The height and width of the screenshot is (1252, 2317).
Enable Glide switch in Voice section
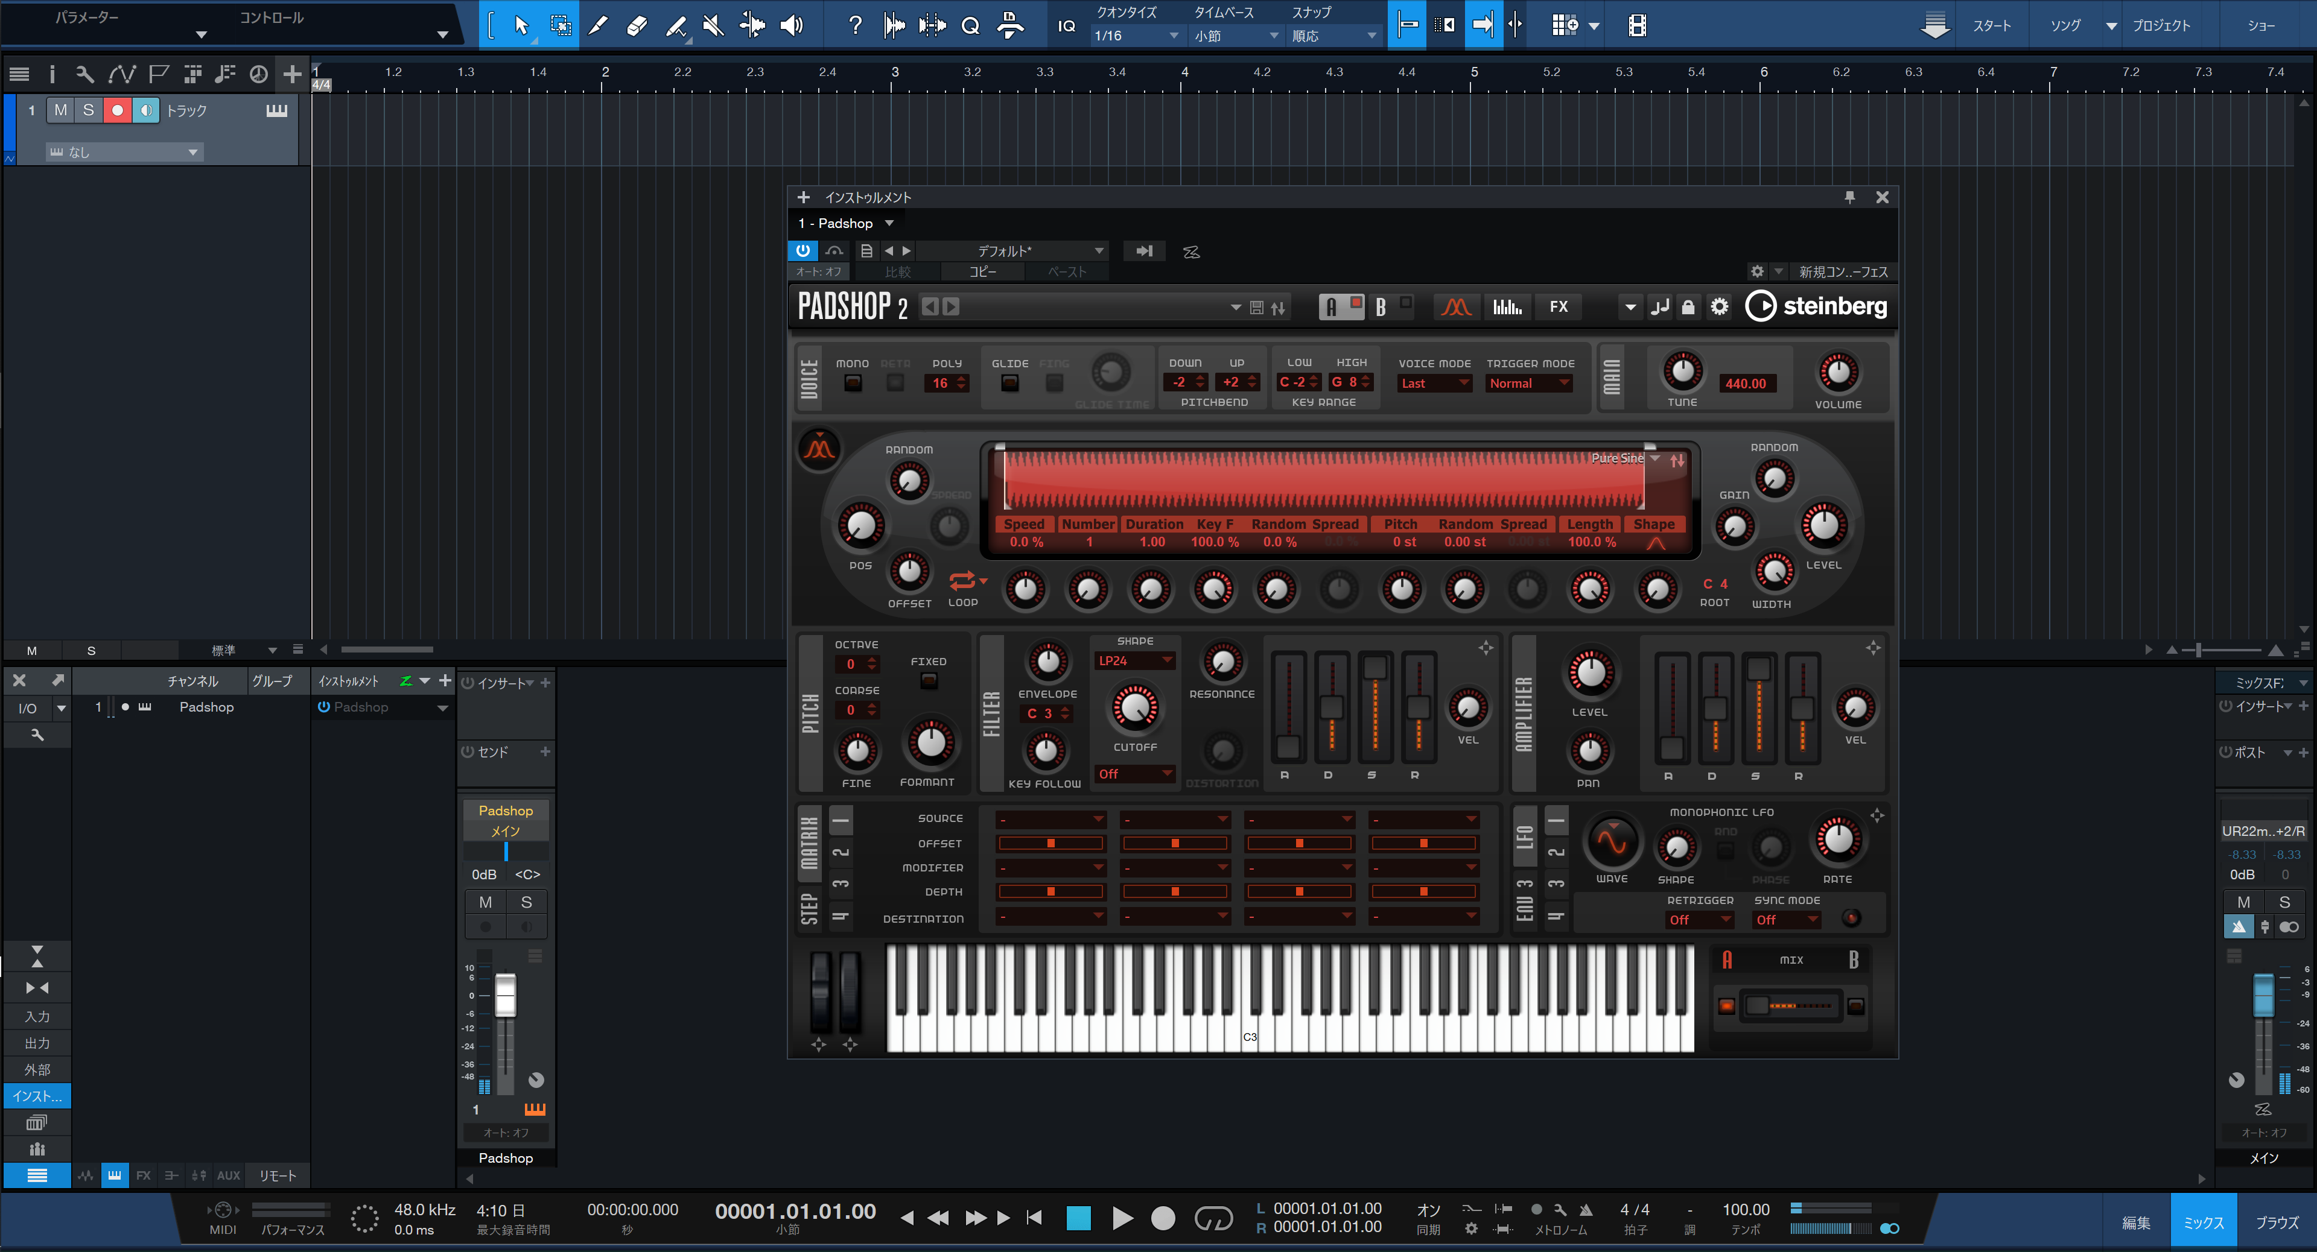click(1010, 383)
